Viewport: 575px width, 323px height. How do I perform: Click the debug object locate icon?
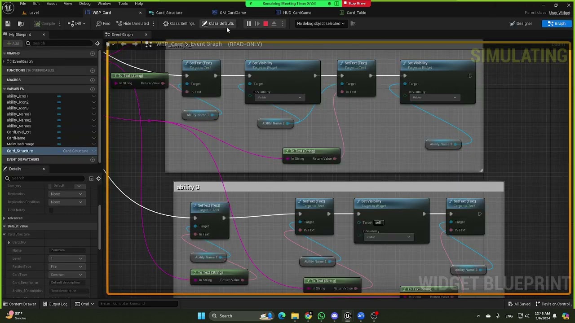click(353, 23)
